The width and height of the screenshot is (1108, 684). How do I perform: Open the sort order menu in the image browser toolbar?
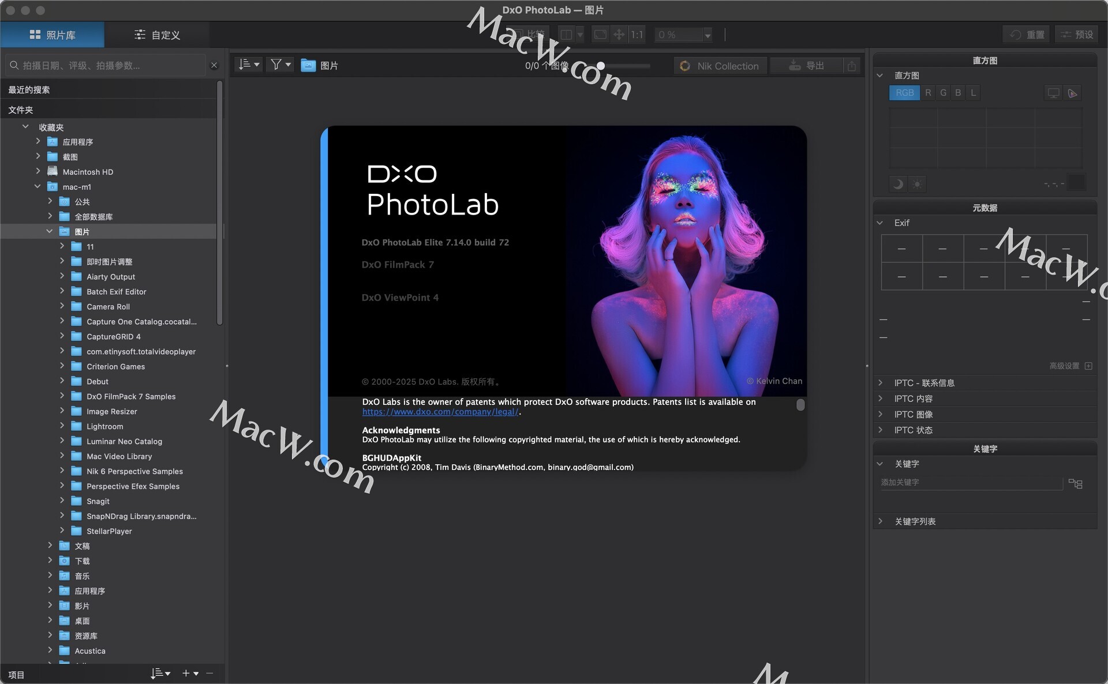click(x=249, y=65)
